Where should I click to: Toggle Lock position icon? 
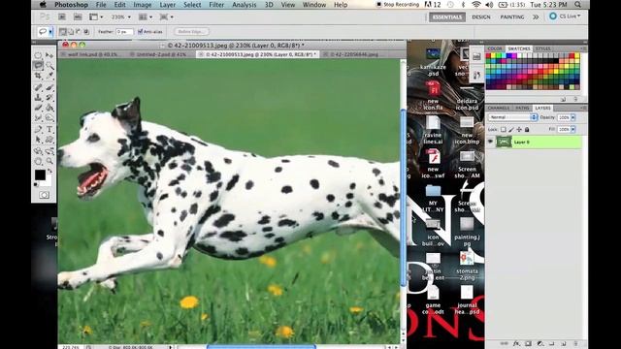(519, 129)
